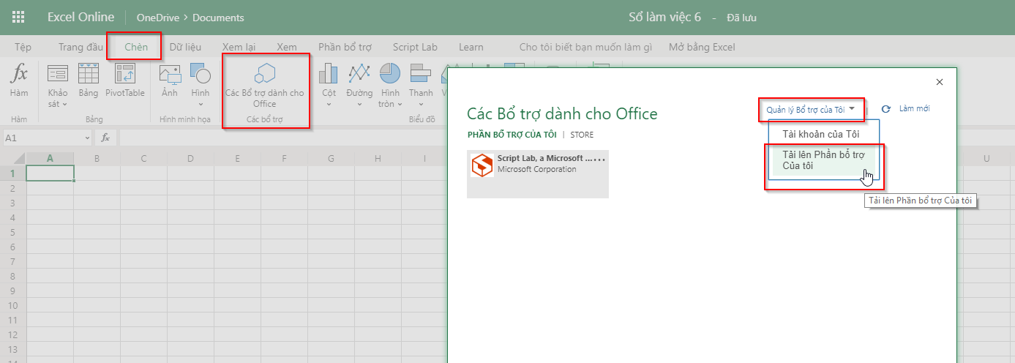1015x363 pixels.
Task: Click Mở bằng Excel button
Action: (702, 47)
